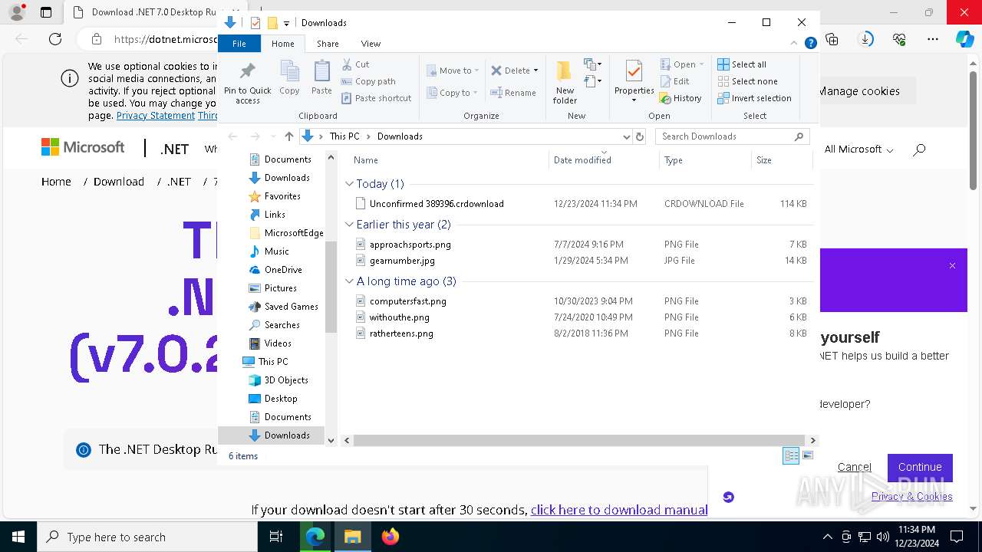This screenshot has height=552, width=982.
Task: Open the File menu tab
Action: pyautogui.click(x=239, y=44)
